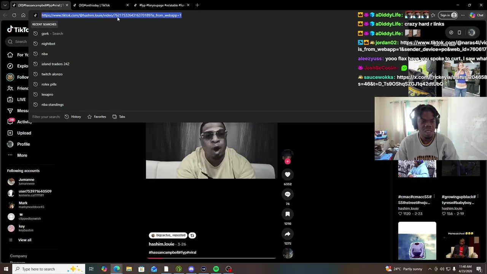Follow creator with red plus button
This screenshot has width=487, height=274.
pos(288,161)
